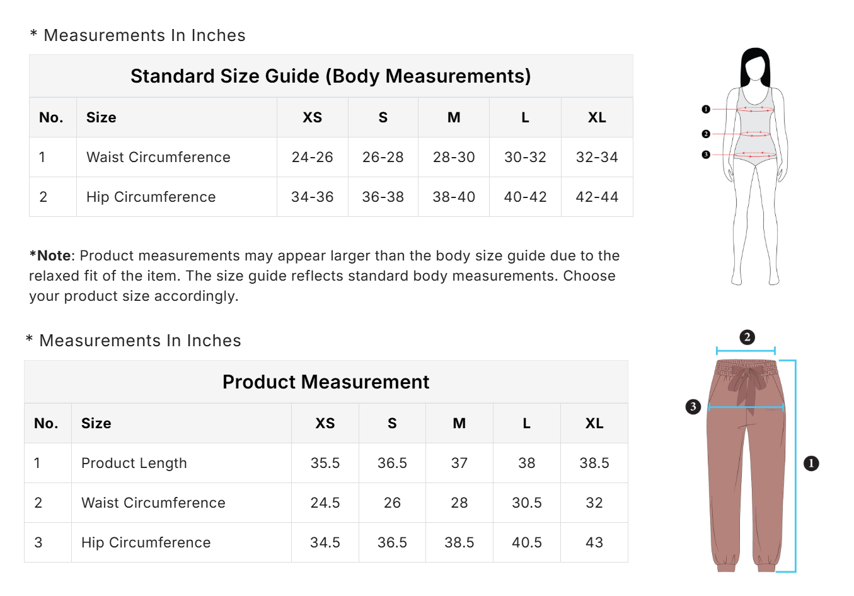854x596 pixels.
Task: Click marker 3 on the body figure
Action: tap(706, 155)
